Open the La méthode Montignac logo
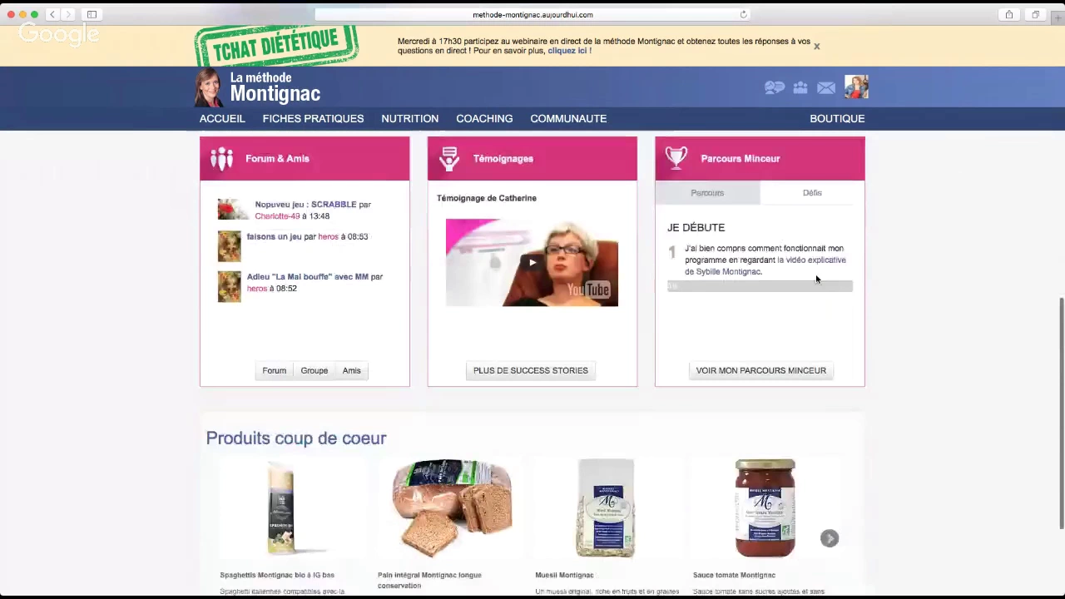The image size is (1065, 599). click(x=258, y=87)
